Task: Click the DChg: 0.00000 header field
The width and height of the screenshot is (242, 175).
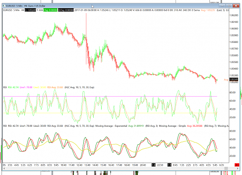Action: click(x=66, y=10)
